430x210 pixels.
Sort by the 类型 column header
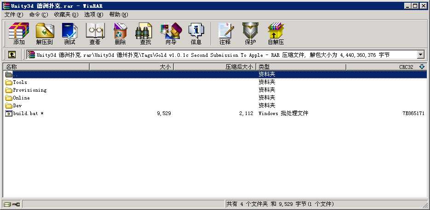[301, 67]
